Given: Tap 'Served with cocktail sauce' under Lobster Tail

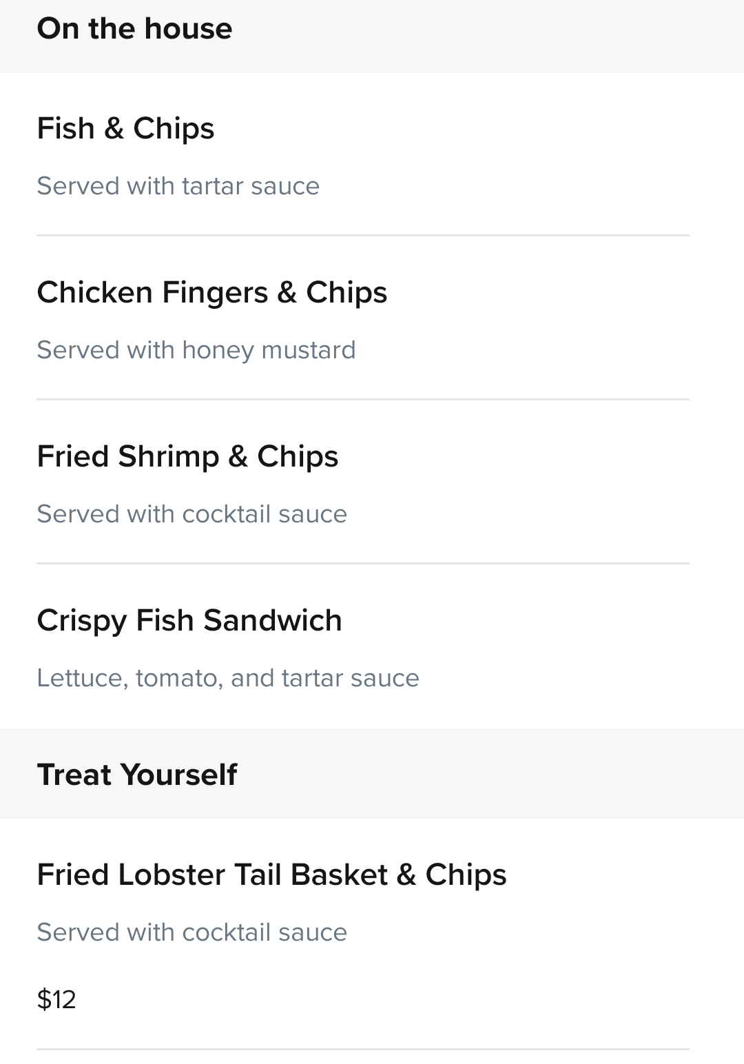Looking at the screenshot, I should click(x=192, y=932).
